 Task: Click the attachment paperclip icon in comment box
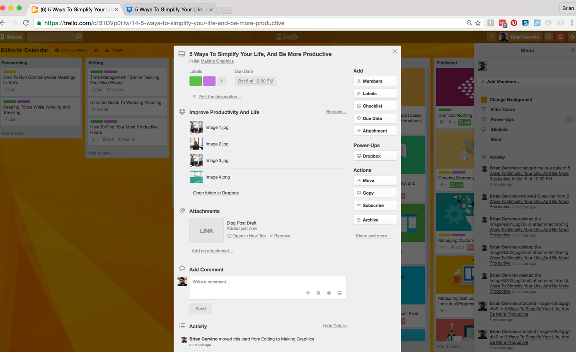tap(308, 293)
